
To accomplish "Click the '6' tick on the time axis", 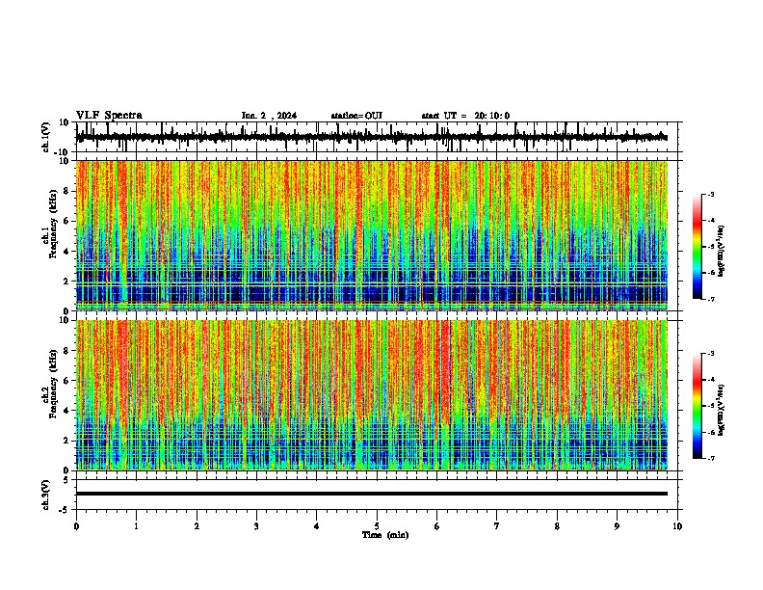I will [437, 526].
